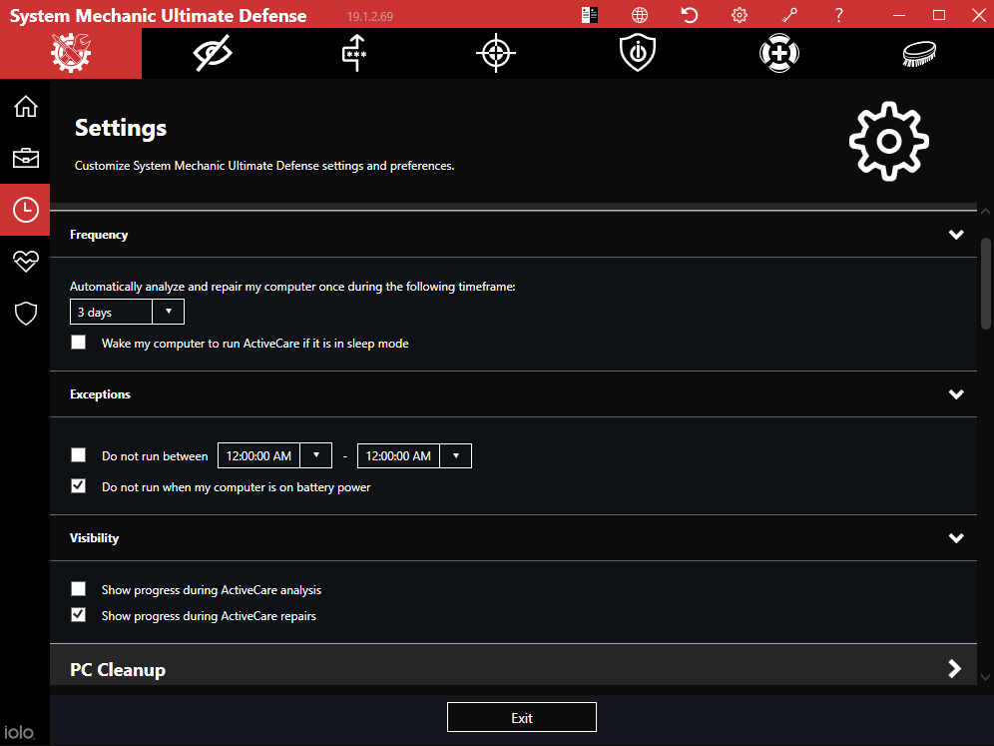Open the System Shield power-shield tab
This screenshot has width=994, height=746.
pyautogui.click(x=638, y=53)
